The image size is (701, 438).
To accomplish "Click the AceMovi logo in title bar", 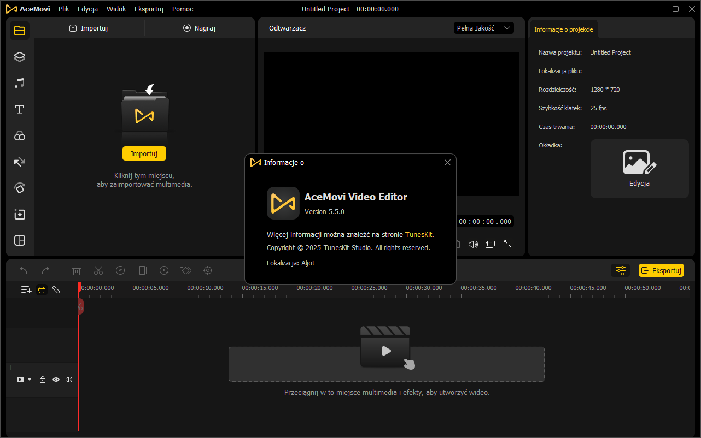I will pos(28,9).
